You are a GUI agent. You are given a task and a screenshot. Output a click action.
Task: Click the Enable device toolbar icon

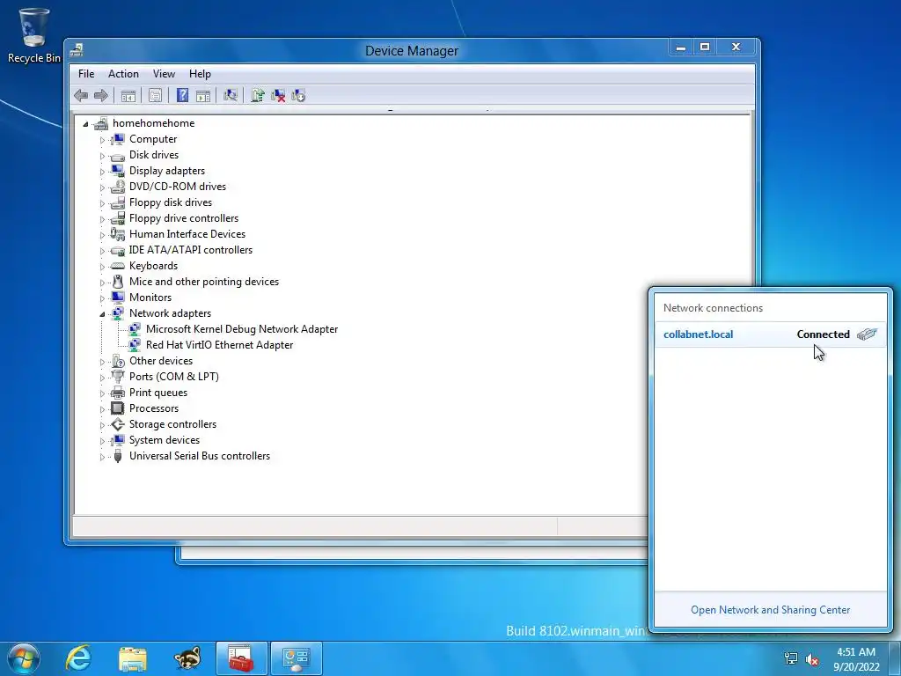pos(298,95)
